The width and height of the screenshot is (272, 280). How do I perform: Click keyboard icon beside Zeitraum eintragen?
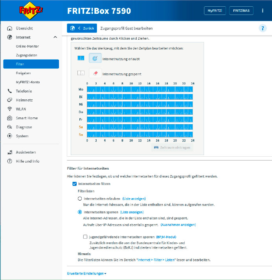pyautogui.click(x=156, y=148)
